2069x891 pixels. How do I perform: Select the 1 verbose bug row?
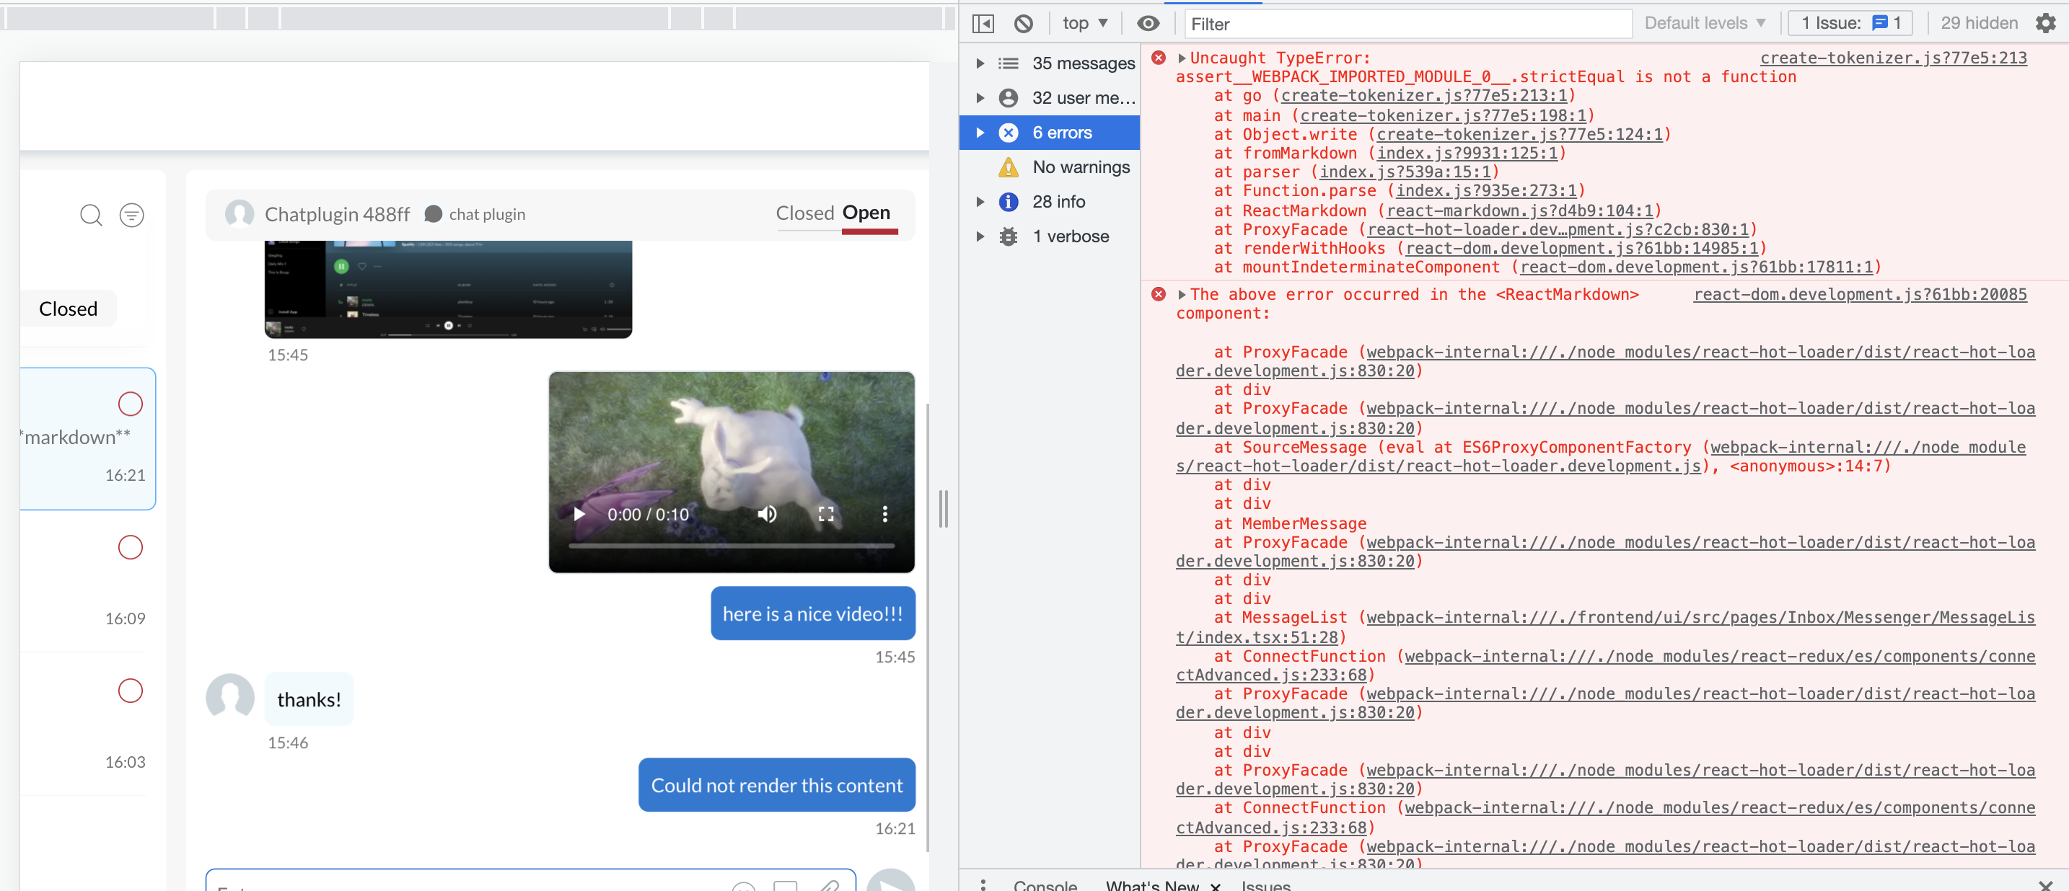(x=1049, y=236)
